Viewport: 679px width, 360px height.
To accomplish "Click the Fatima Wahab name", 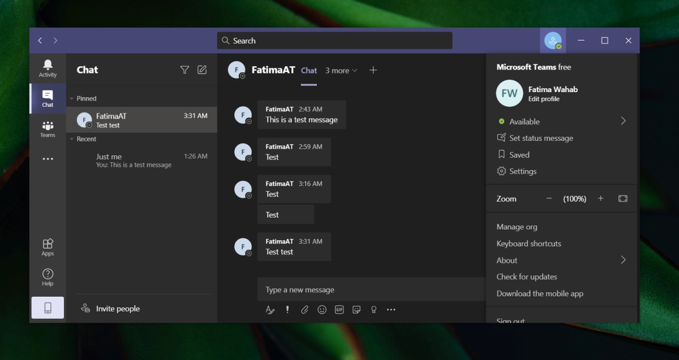I will coord(553,89).
